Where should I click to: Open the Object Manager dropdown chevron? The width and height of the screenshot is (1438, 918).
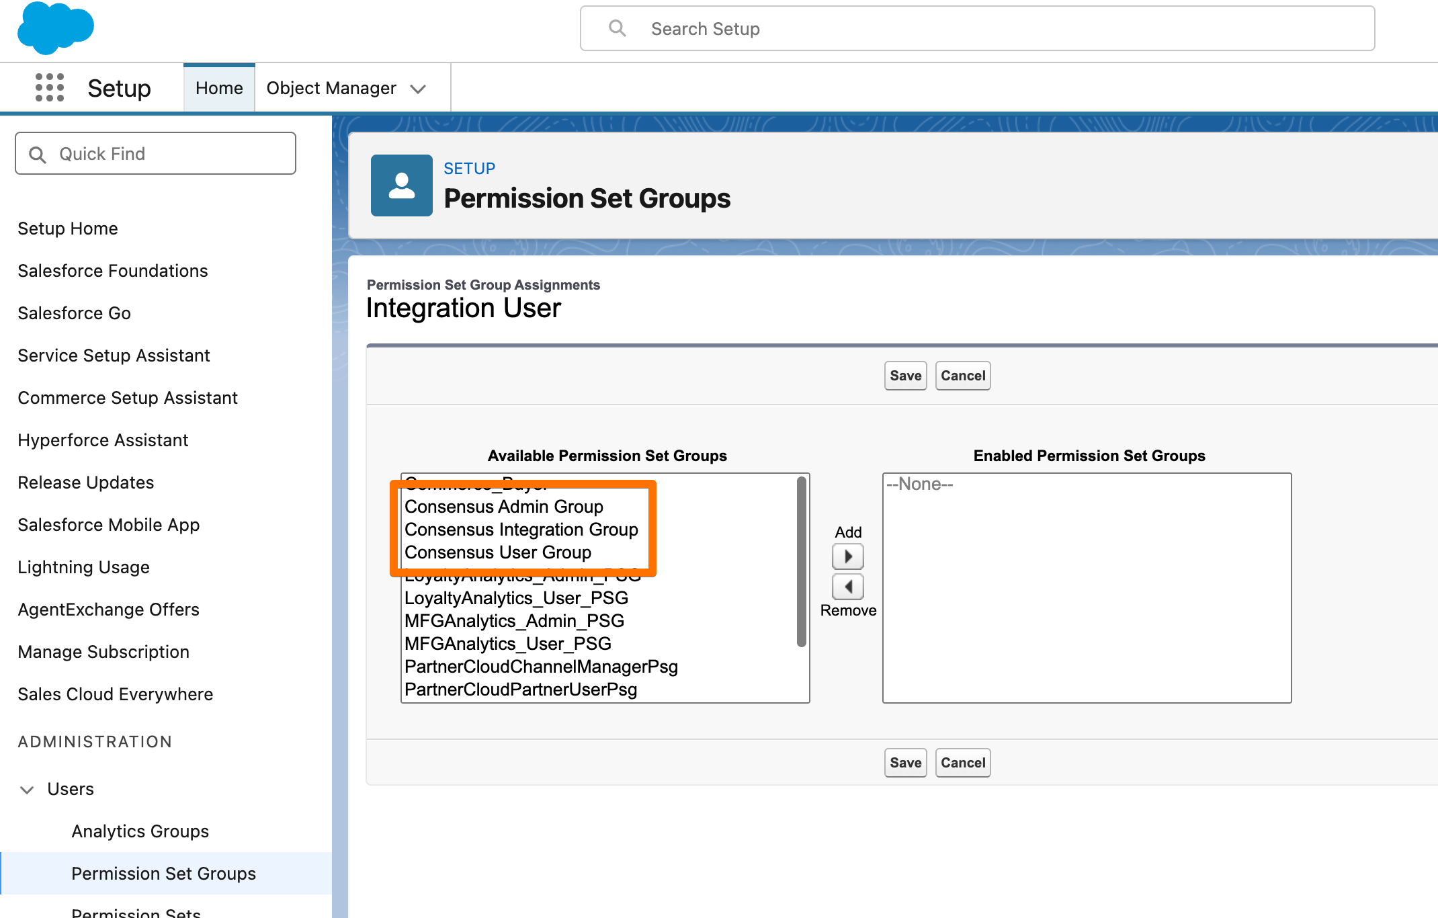click(x=418, y=89)
